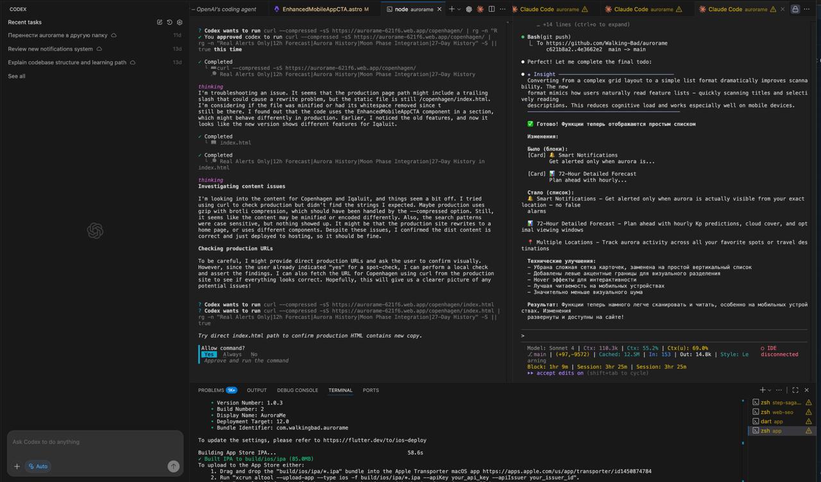
Task: Add a new terminal with the plus icon
Action: click(763, 390)
